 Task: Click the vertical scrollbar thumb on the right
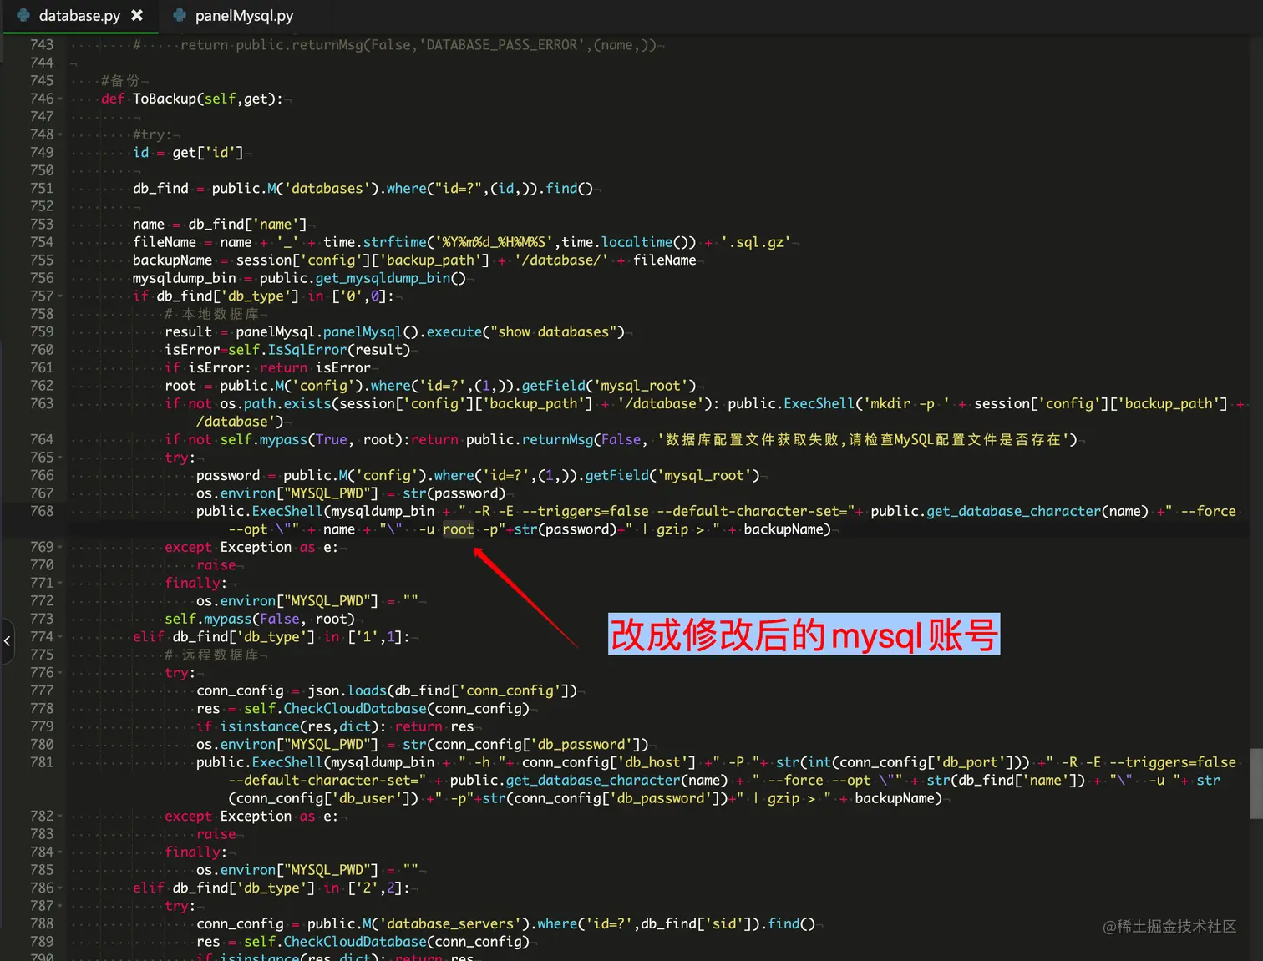1255,783
